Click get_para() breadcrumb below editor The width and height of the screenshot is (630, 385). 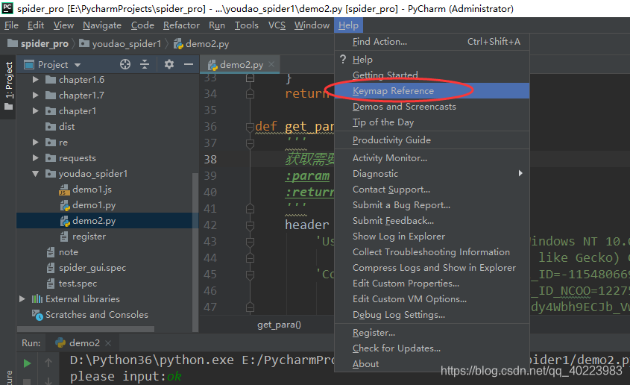(x=279, y=325)
